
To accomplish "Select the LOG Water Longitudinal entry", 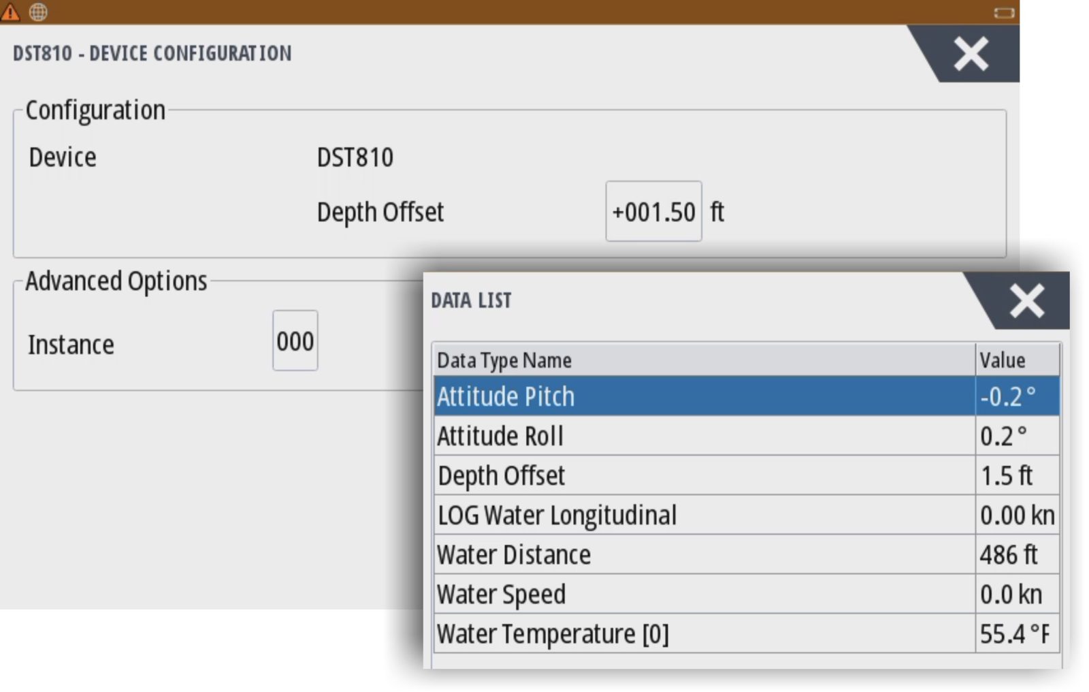I will click(557, 515).
